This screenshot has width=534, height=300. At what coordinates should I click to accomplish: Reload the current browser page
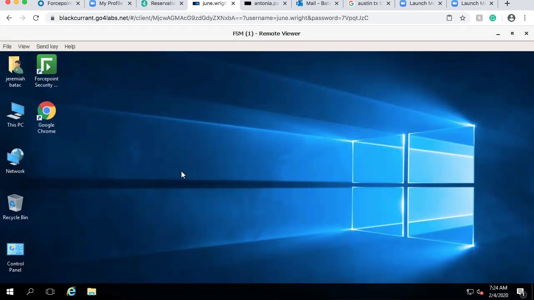[x=36, y=18]
